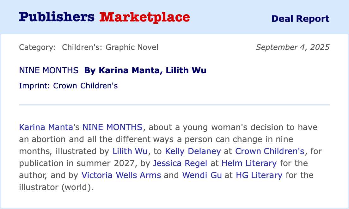This screenshot has height=209, width=349.
Task: Click the Publishers Marketplace logo
Action: [x=104, y=17]
